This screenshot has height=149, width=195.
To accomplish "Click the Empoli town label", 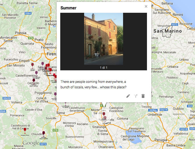I will click(x=24, y=61).
